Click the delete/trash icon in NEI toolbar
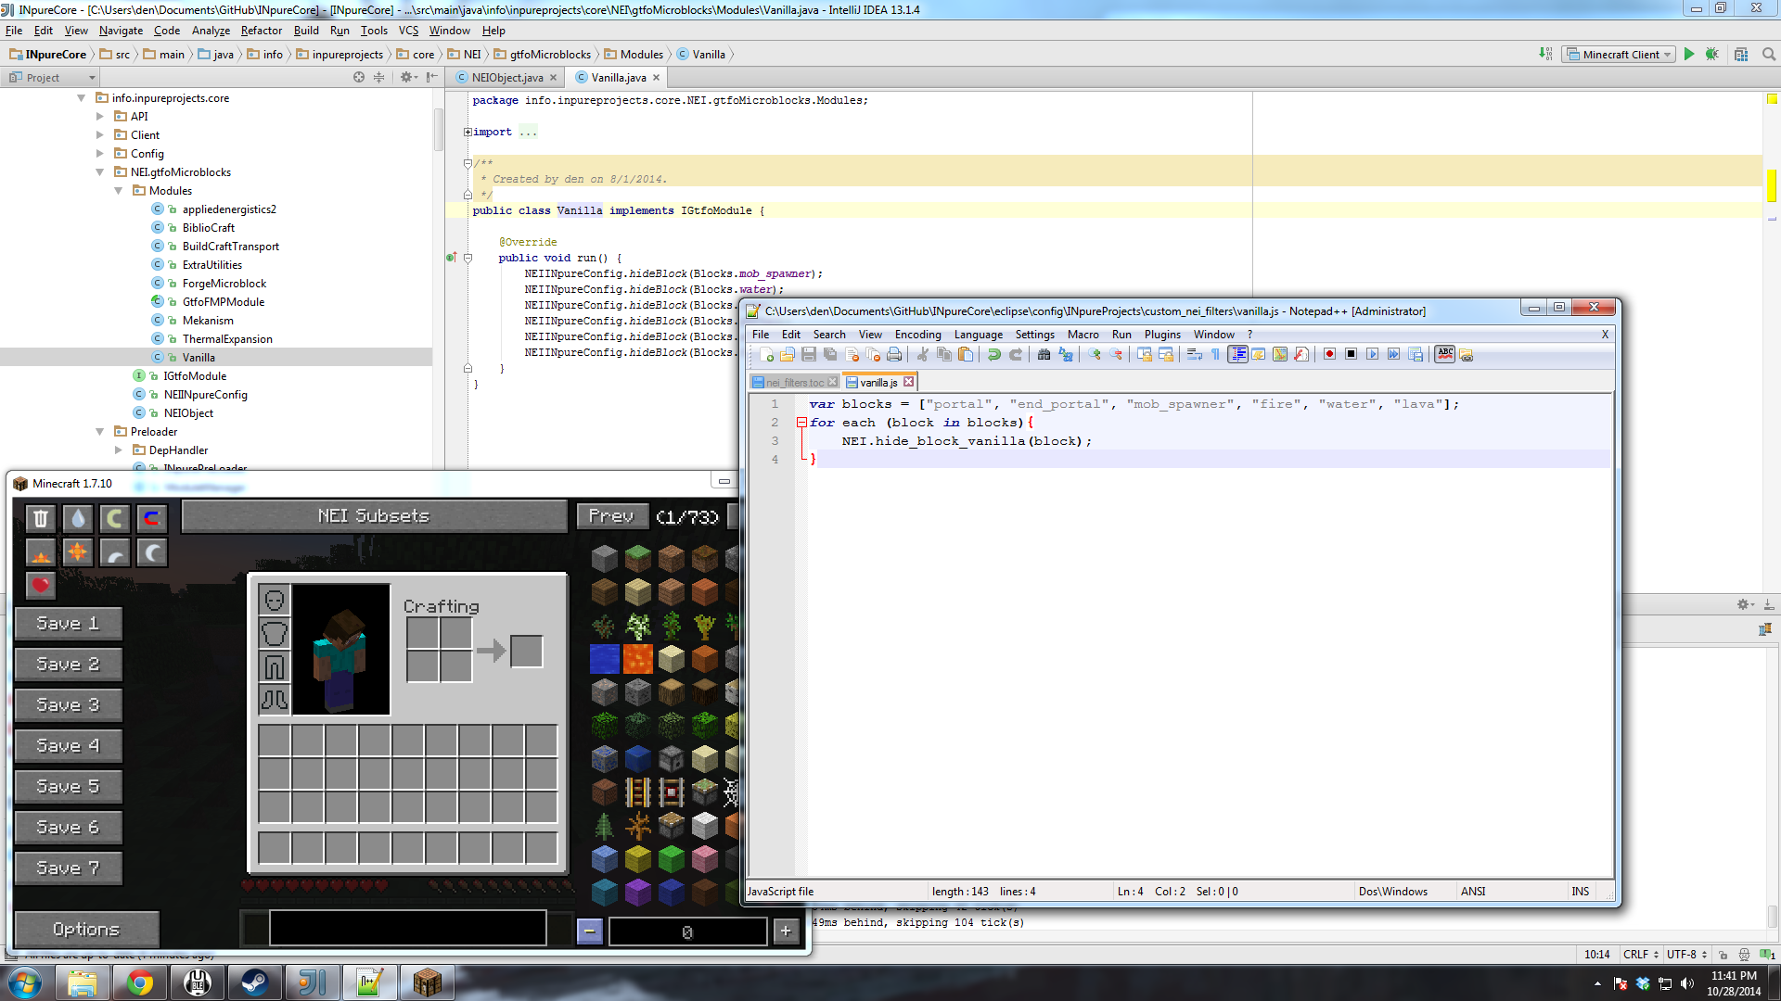1781x1001 pixels. pyautogui.click(x=41, y=517)
